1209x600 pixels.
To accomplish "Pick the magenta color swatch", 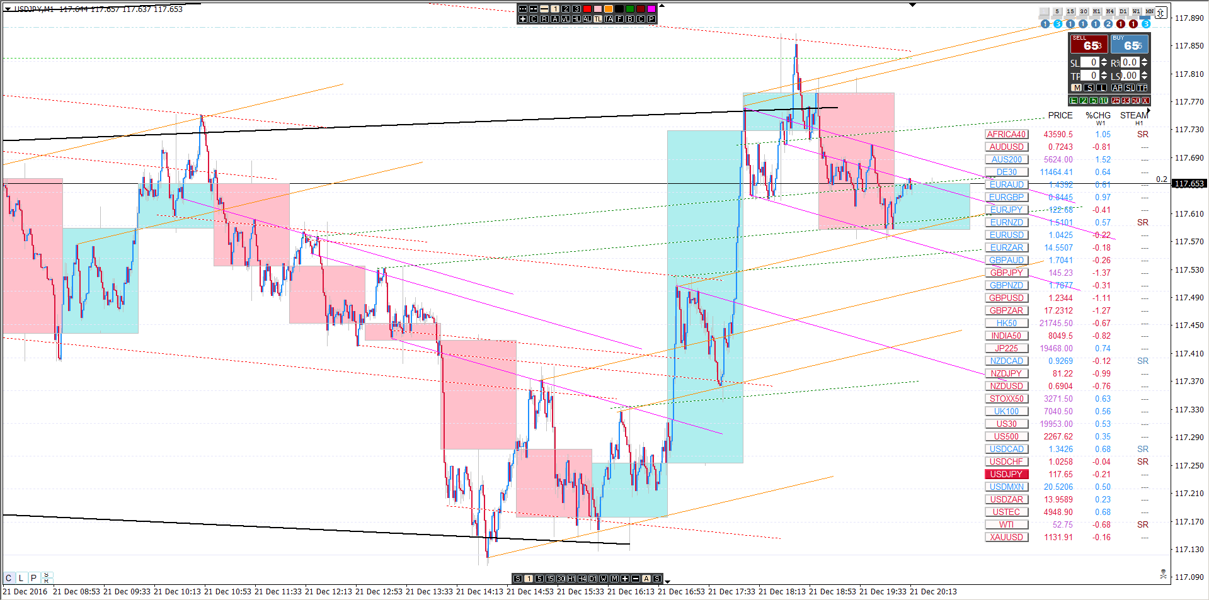I will pyautogui.click(x=651, y=9).
